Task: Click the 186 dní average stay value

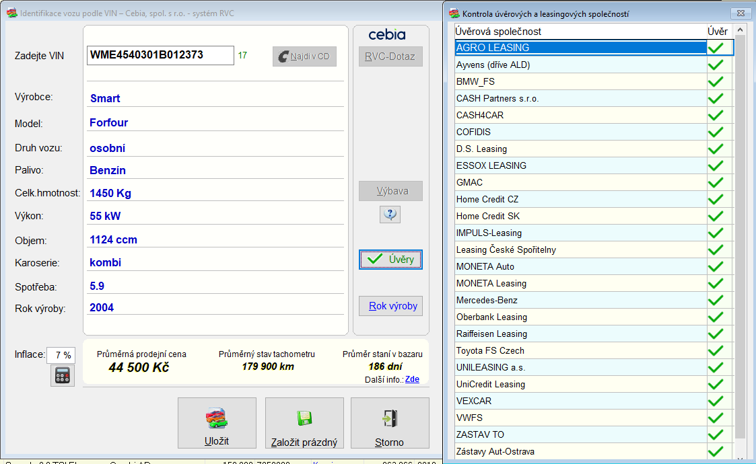Action: point(385,366)
